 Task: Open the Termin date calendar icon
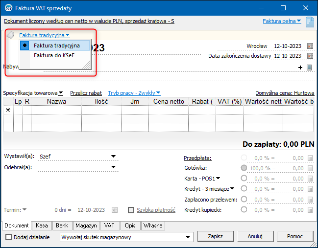[x=115, y=210]
